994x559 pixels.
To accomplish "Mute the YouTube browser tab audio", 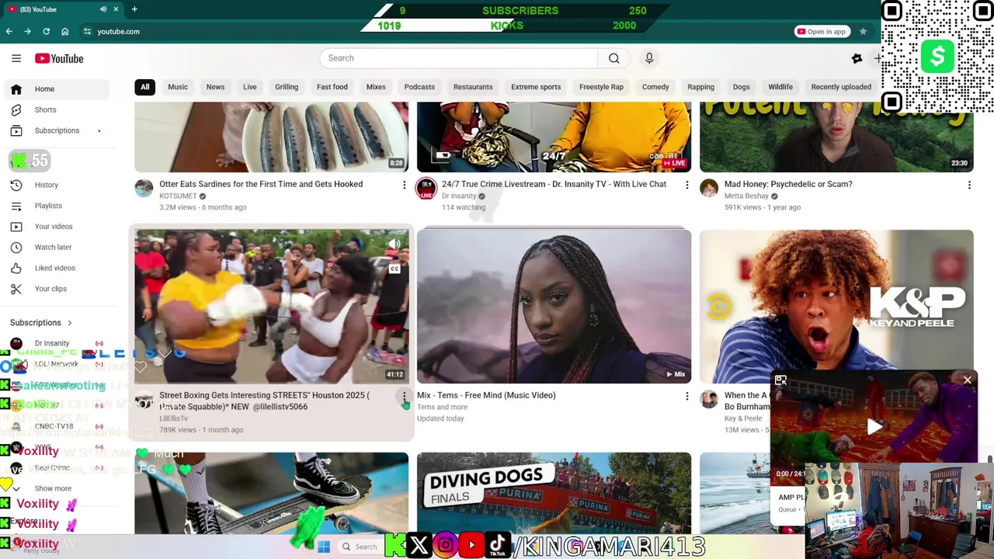I will click(x=103, y=9).
